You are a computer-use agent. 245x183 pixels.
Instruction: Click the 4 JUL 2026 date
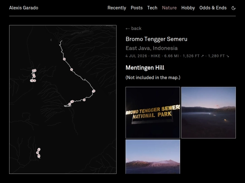[x=136, y=56]
